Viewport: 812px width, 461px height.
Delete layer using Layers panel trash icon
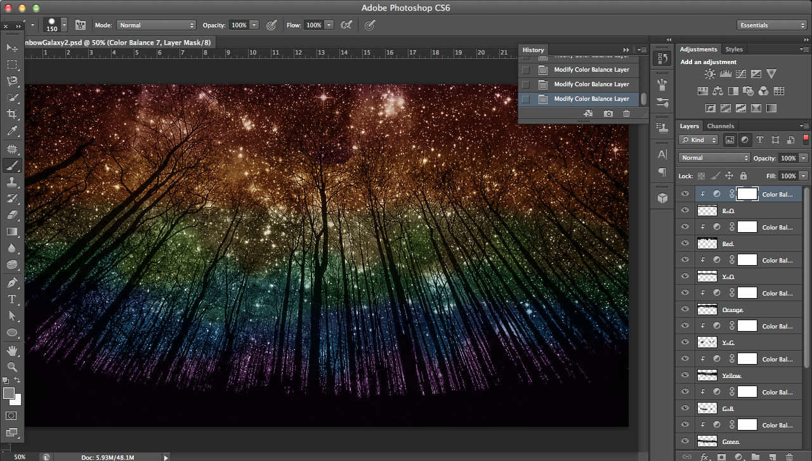click(x=789, y=457)
